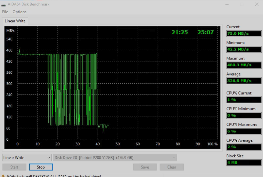Click the disabled Start button
263x177 pixels.
tap(14, 167)
